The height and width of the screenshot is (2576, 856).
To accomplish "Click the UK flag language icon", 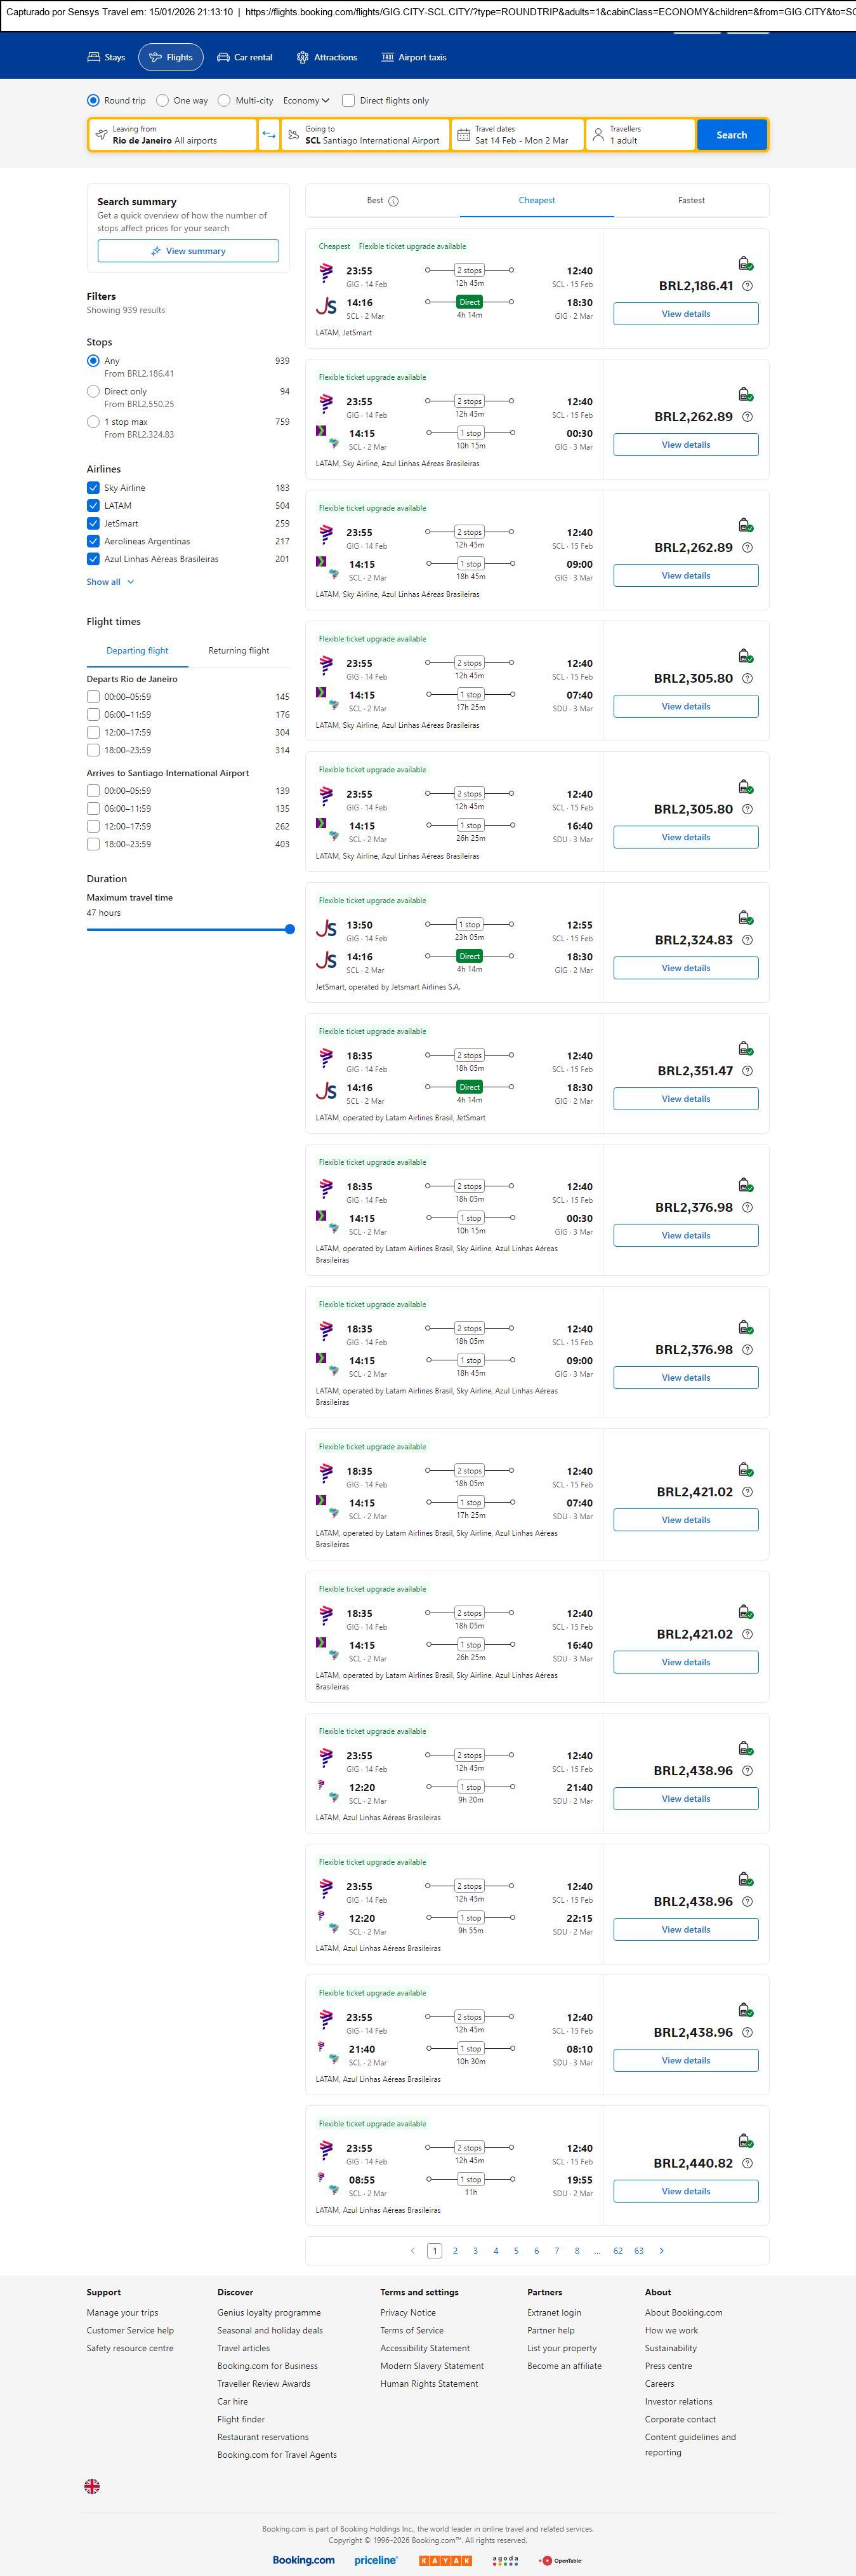I will [x=92, y=2486].
